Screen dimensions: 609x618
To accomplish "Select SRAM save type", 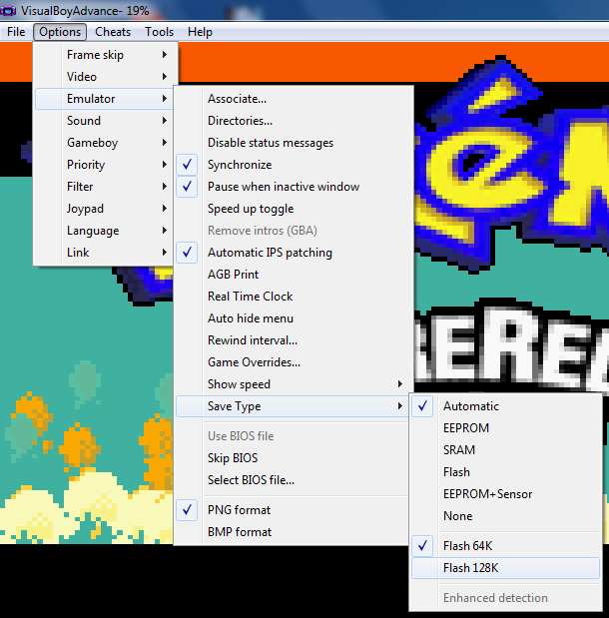I will point(506,450).
